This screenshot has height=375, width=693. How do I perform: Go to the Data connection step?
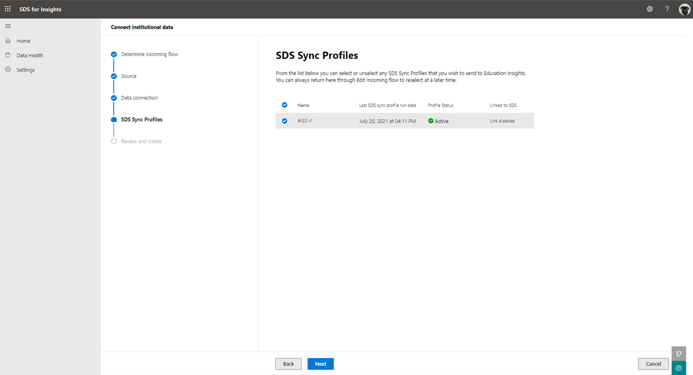click(139, 98)
